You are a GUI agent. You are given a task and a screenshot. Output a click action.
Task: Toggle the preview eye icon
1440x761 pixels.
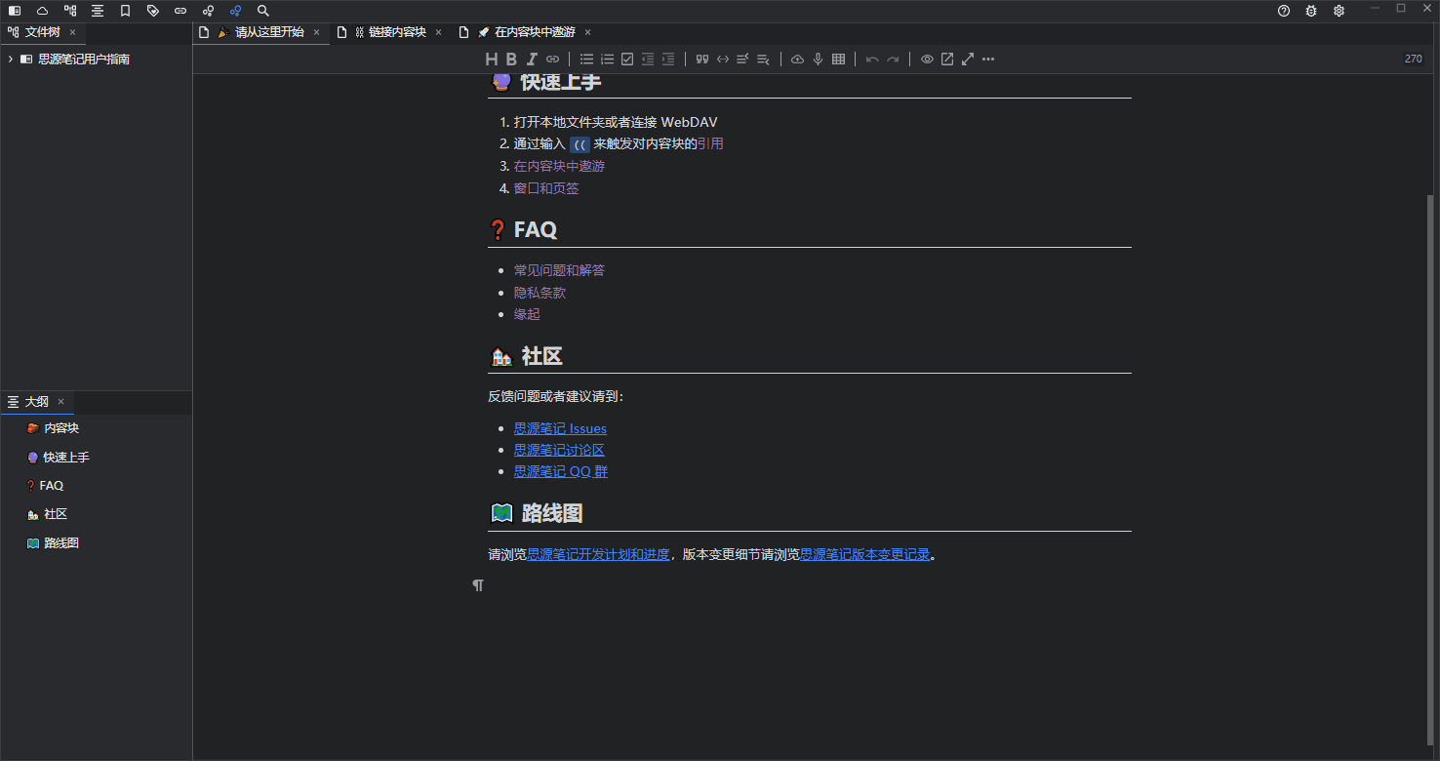(927, 60)
